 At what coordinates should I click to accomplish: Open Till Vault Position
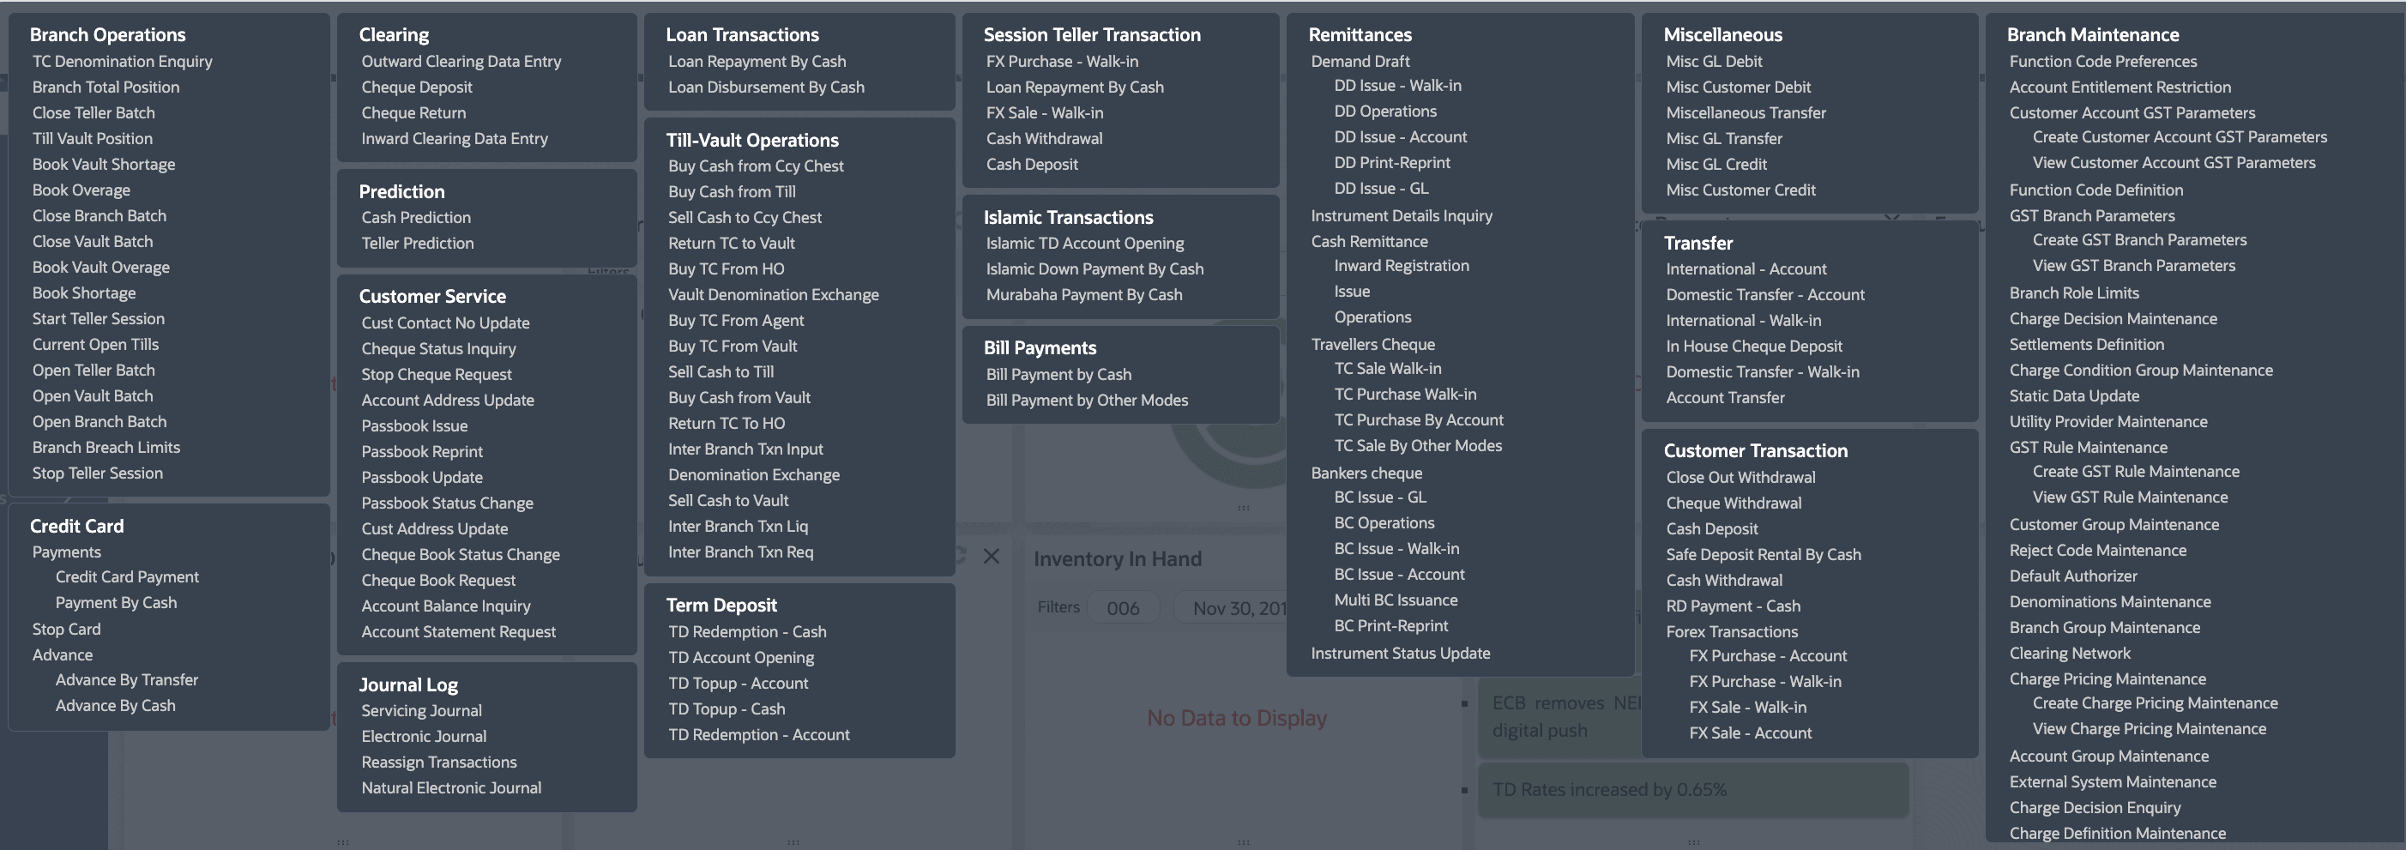(x=93, y=138)
